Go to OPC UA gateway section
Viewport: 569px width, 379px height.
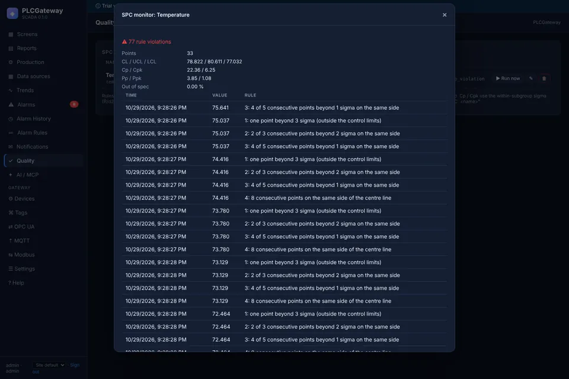pos(24,227)
